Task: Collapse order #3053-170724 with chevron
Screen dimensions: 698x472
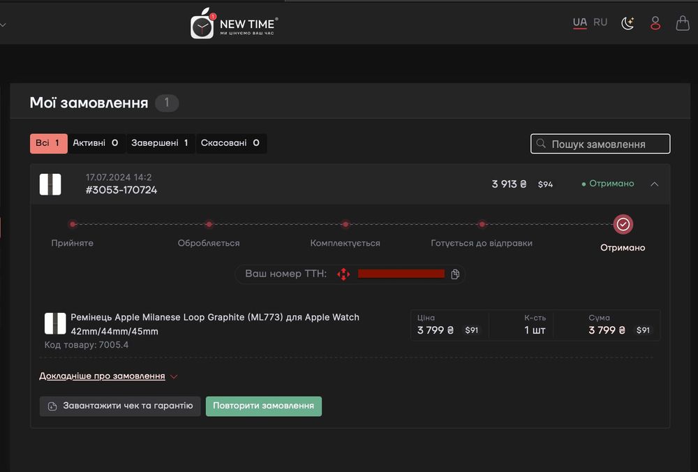Action: tap(654, 184)
